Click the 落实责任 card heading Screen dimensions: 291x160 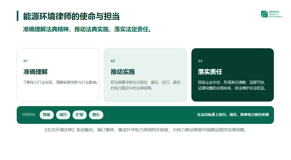coord(210,72)
